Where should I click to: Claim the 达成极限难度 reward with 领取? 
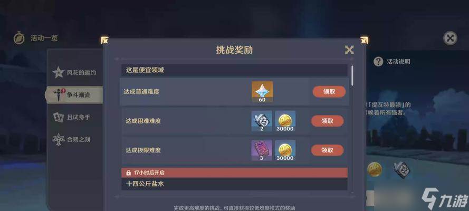(x=327, y=150)
